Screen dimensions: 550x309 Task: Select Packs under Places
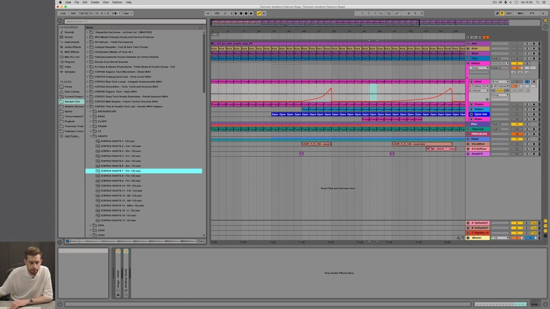point(68,86)
